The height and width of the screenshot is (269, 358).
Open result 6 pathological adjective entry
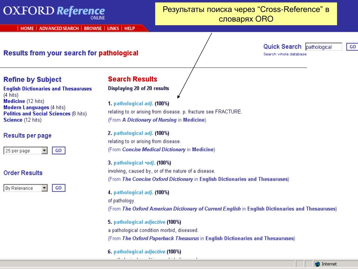click(x=139, y=252)
